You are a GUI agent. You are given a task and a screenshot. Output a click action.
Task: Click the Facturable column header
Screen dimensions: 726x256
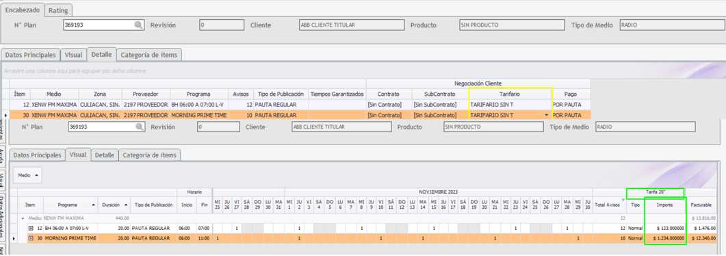click(701, 205)
